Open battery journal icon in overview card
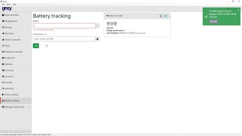 (161, 16)
